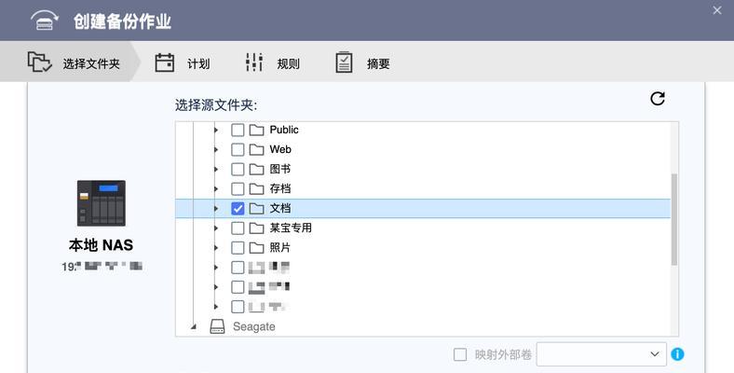Check the second blurred folder checkbox below 照片

coord(238,287)
